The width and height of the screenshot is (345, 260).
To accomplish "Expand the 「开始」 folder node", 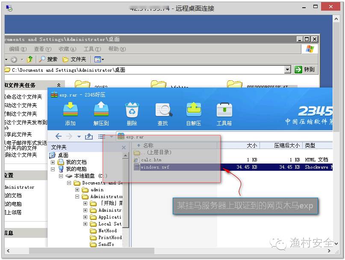I will tap(85, 203).
